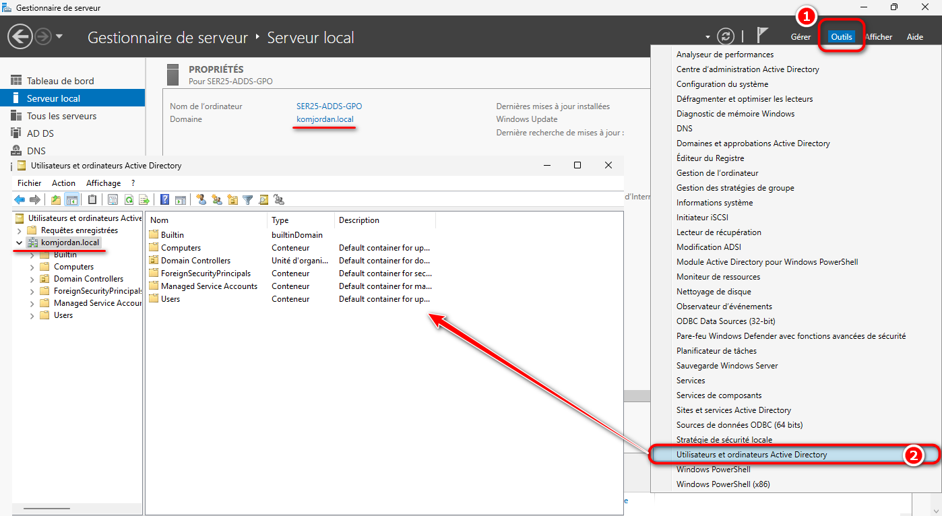Expand ForeignSecurityPrincipals node in the tree
The width and height of the screenshot is (942, 516).
point(32,291)
